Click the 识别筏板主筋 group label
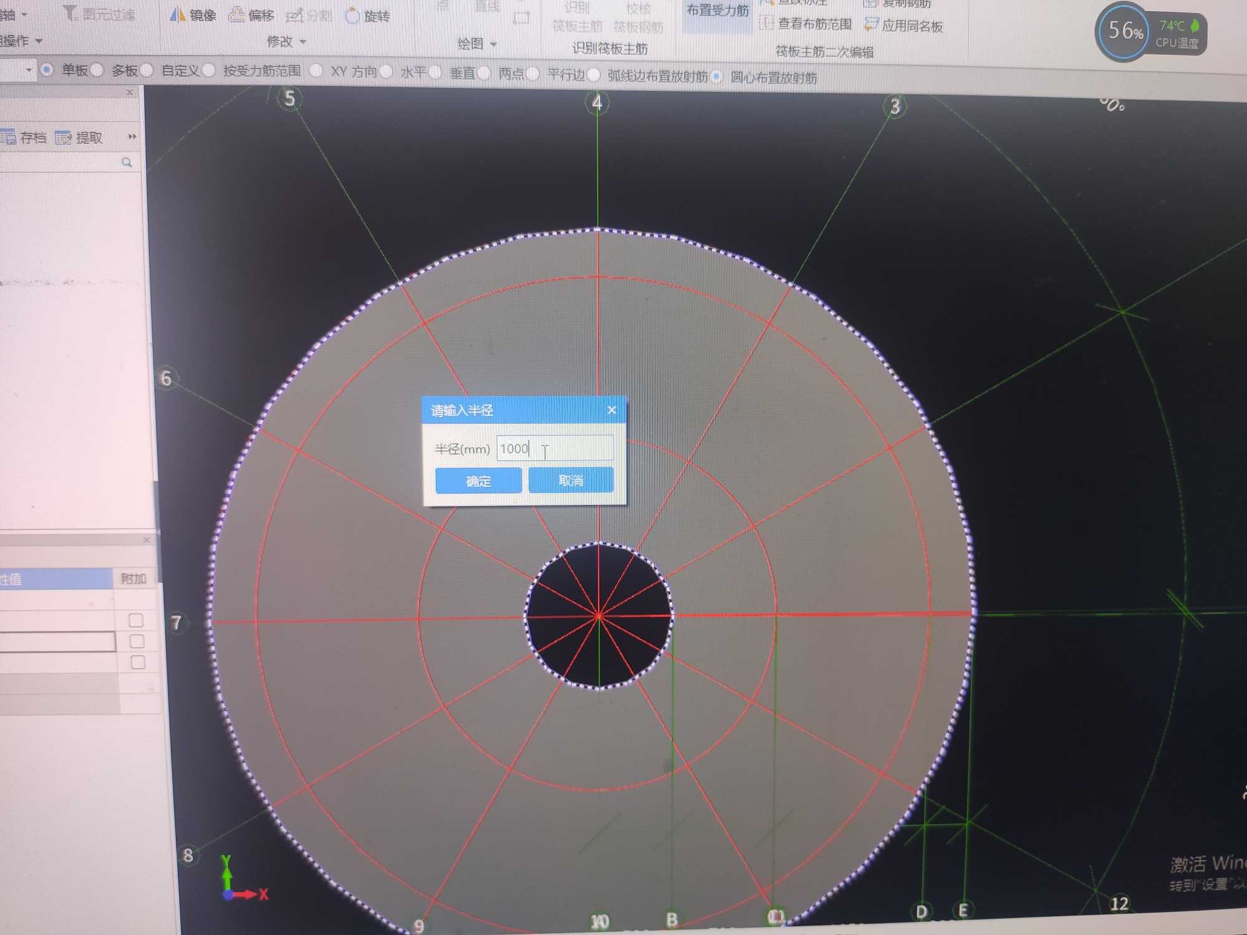The width and height of the screenshot is (1247, 935). pyautogui.click(x=610, y=49)
